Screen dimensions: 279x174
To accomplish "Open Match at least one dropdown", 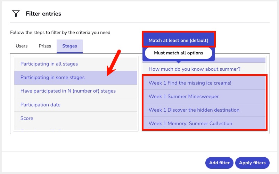I will [178, 40].
